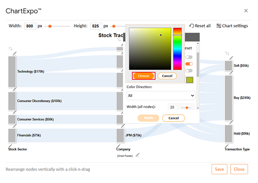Viewport: 258px width, 183px height.
Task: Edit the Stock Sector label pencil icon
Action: pos(10,146)
